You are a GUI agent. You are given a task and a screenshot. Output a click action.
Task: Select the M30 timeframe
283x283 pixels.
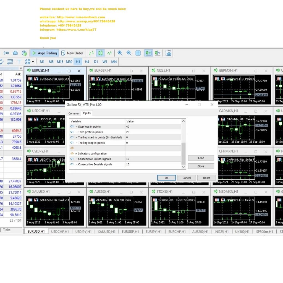point(69,62)
